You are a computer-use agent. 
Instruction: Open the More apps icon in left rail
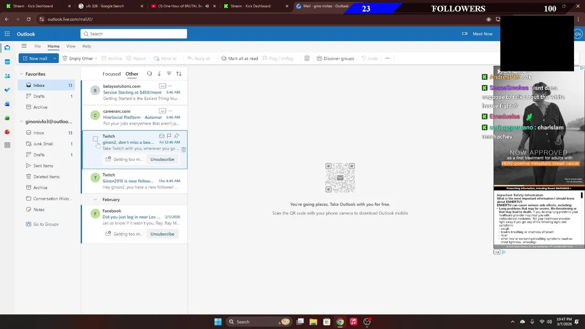coord(7,145)
